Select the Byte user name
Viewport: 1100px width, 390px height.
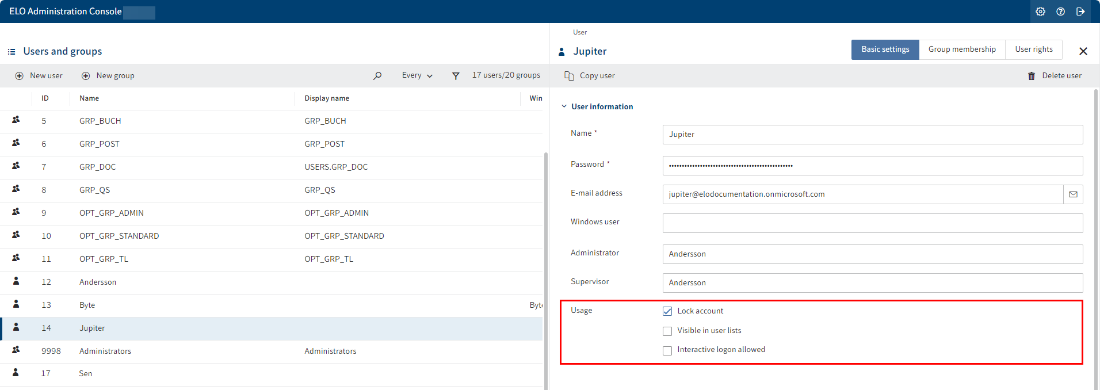pyautogui.click(x=87, y=305)
